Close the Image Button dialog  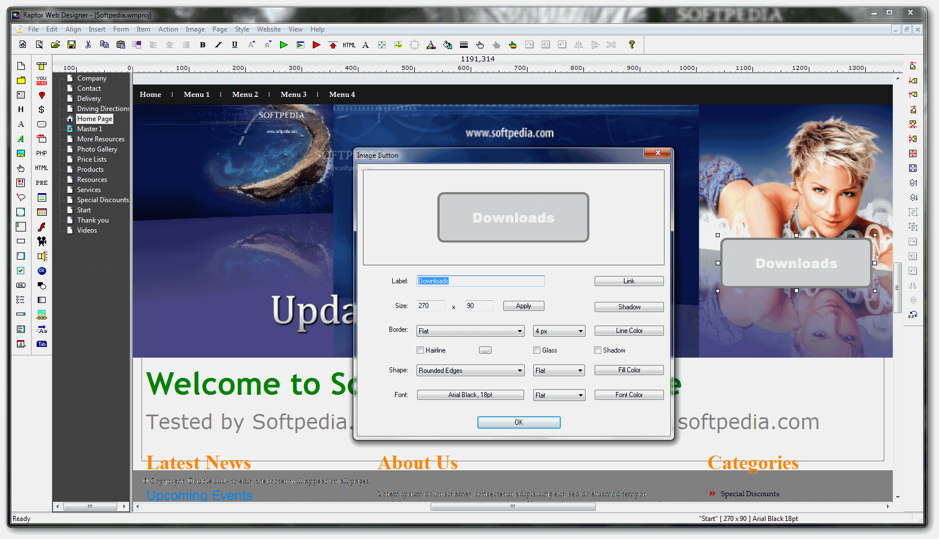pos(658,153)
